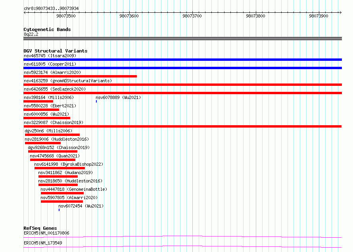Select the red nsv4745668 variant bar
This screenshot has height=252, width=353.
point(53,160)
